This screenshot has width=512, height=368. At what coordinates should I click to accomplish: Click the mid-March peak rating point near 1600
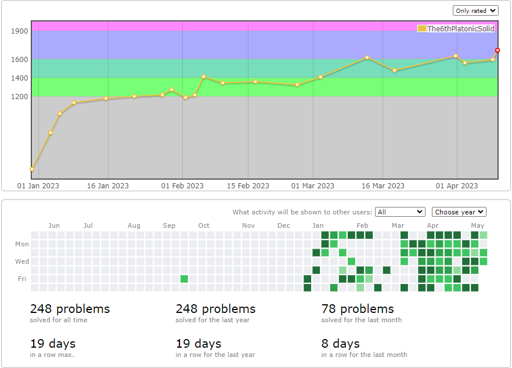(x=367, y=58)
